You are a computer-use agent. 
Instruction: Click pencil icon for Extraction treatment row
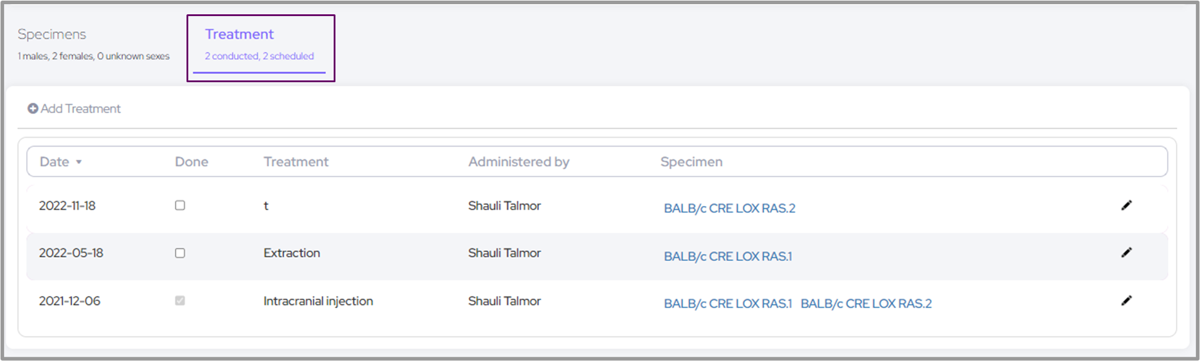pyautogui.click(x=1126, y=253)
